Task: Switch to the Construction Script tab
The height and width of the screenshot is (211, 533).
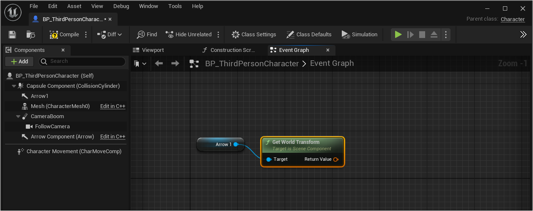Action: (228, 50)
